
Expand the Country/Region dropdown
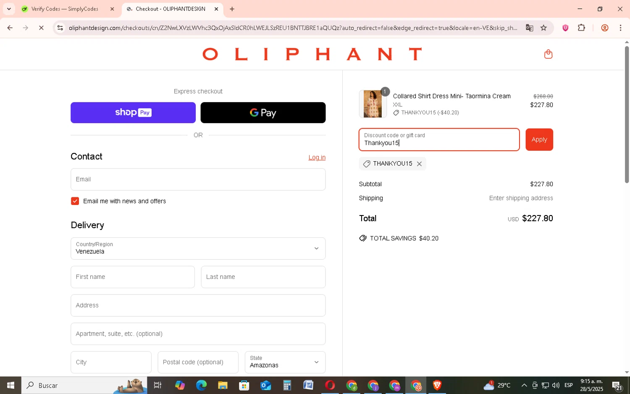(x=198, y=248)
